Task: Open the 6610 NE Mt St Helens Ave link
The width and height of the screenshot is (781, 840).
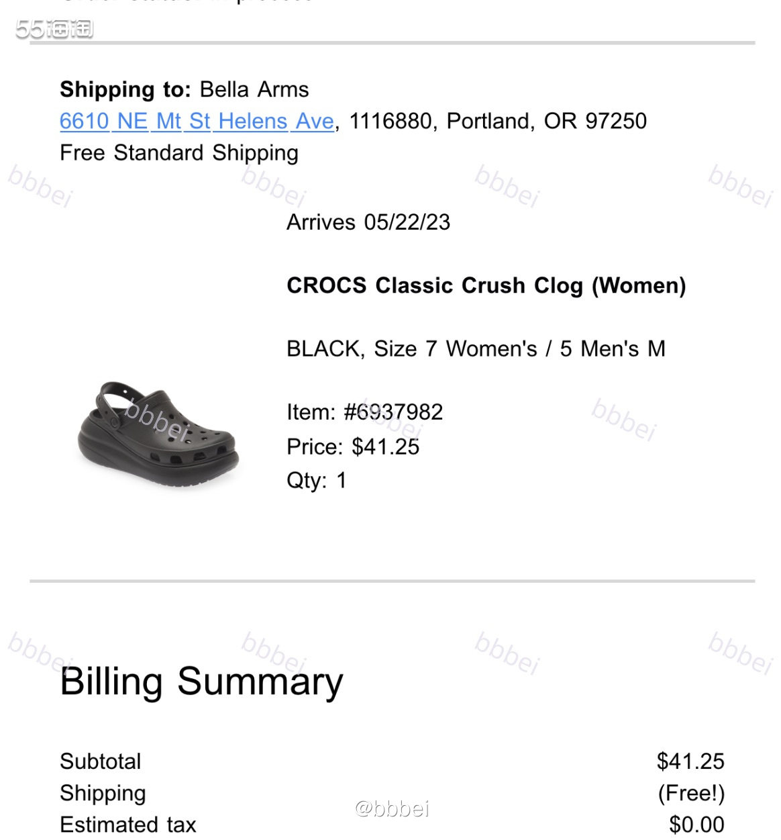Action: [197, 122]
